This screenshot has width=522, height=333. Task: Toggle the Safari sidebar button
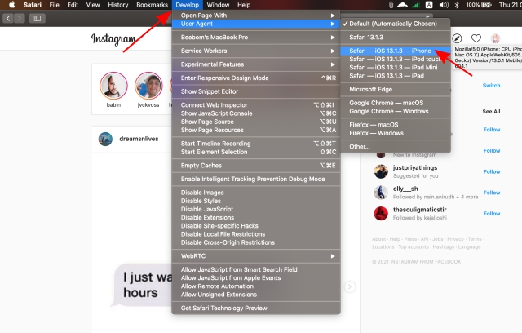point(38,18)
